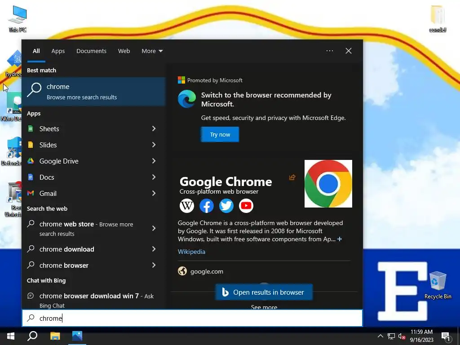Select This PC desktop icon
460x345 pixels.
pyautogui.click(x=18, y=18)
